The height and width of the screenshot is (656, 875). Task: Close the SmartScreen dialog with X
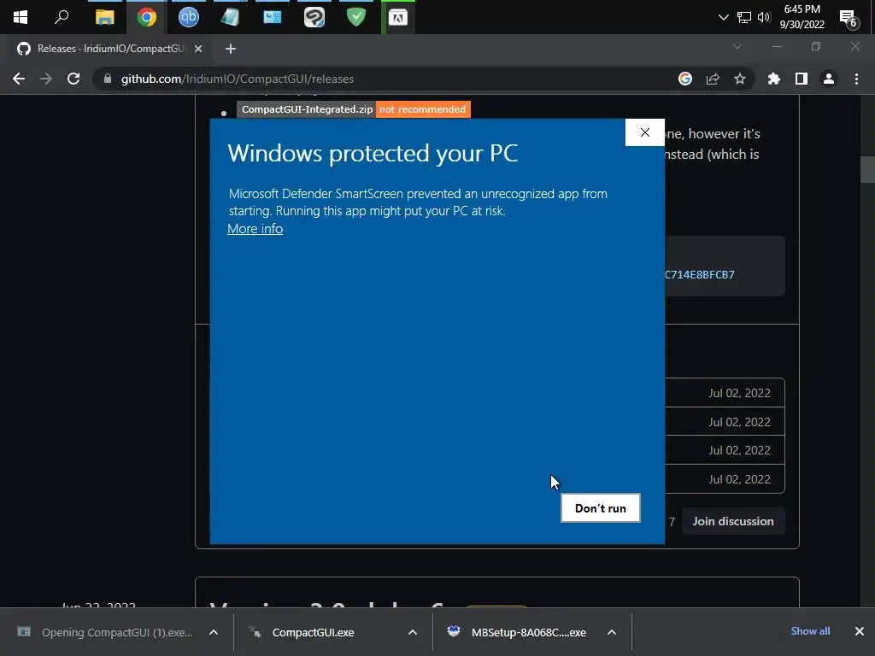pyautogui.click(x=645, y=132)
